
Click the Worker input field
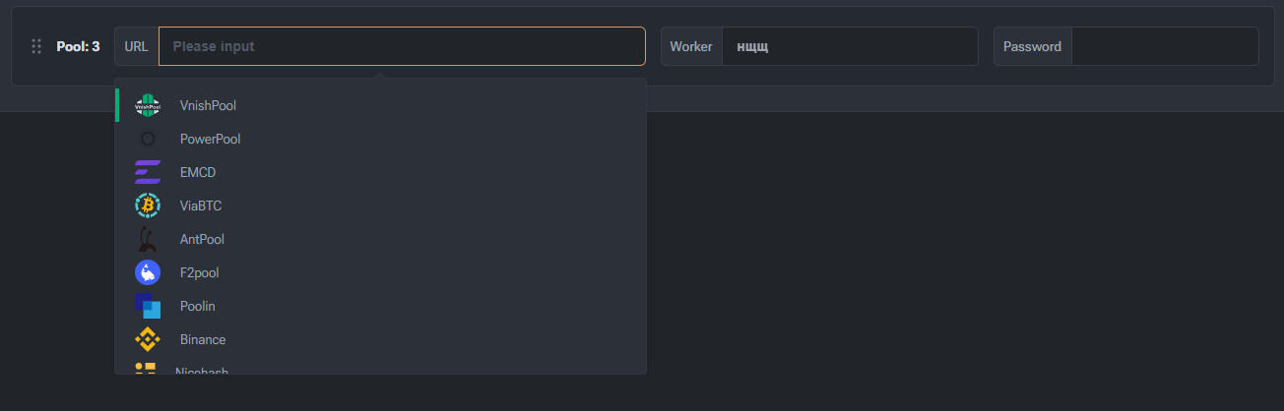(850, 46)
